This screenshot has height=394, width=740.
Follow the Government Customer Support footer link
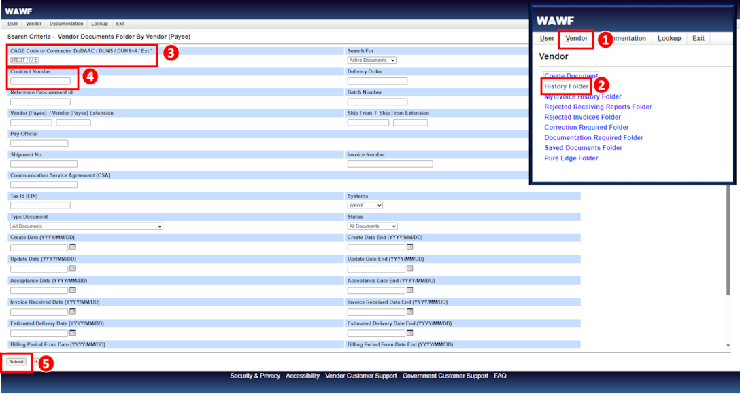(x=445, y=376)
